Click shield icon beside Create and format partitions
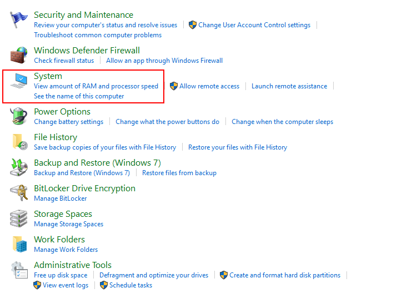397x303 pixels. [x=224, y=275]
